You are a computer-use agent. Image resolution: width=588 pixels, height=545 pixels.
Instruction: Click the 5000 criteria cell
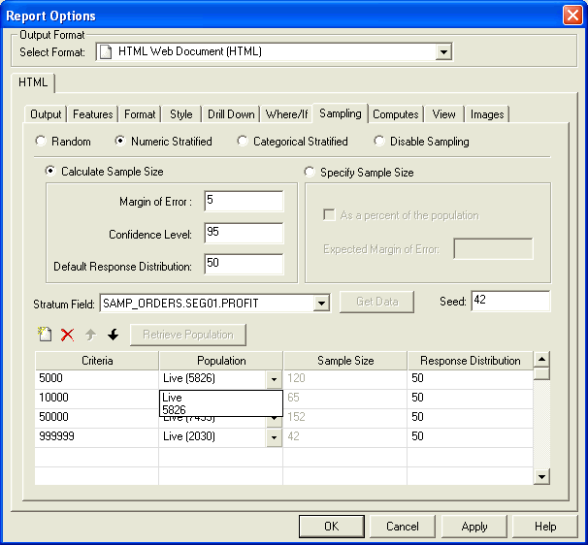[97, 379]
